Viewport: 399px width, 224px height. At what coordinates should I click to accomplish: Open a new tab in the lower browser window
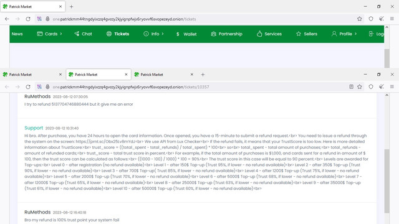click(203, 75)
